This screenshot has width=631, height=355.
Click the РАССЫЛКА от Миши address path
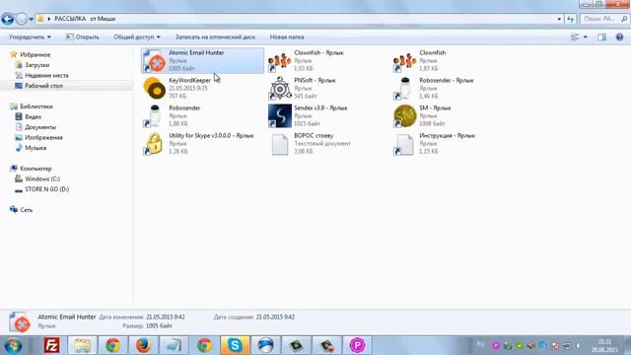click(x=85, y=19)
